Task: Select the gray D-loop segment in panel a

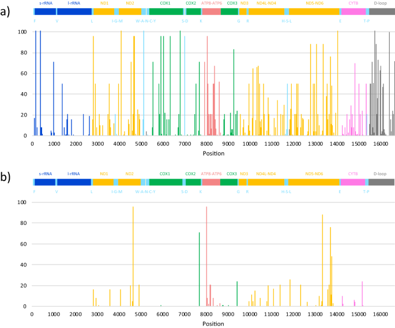Action: 382,12
